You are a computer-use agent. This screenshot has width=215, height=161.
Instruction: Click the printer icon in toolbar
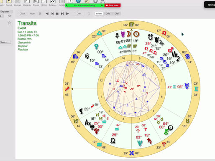point(102,1)
